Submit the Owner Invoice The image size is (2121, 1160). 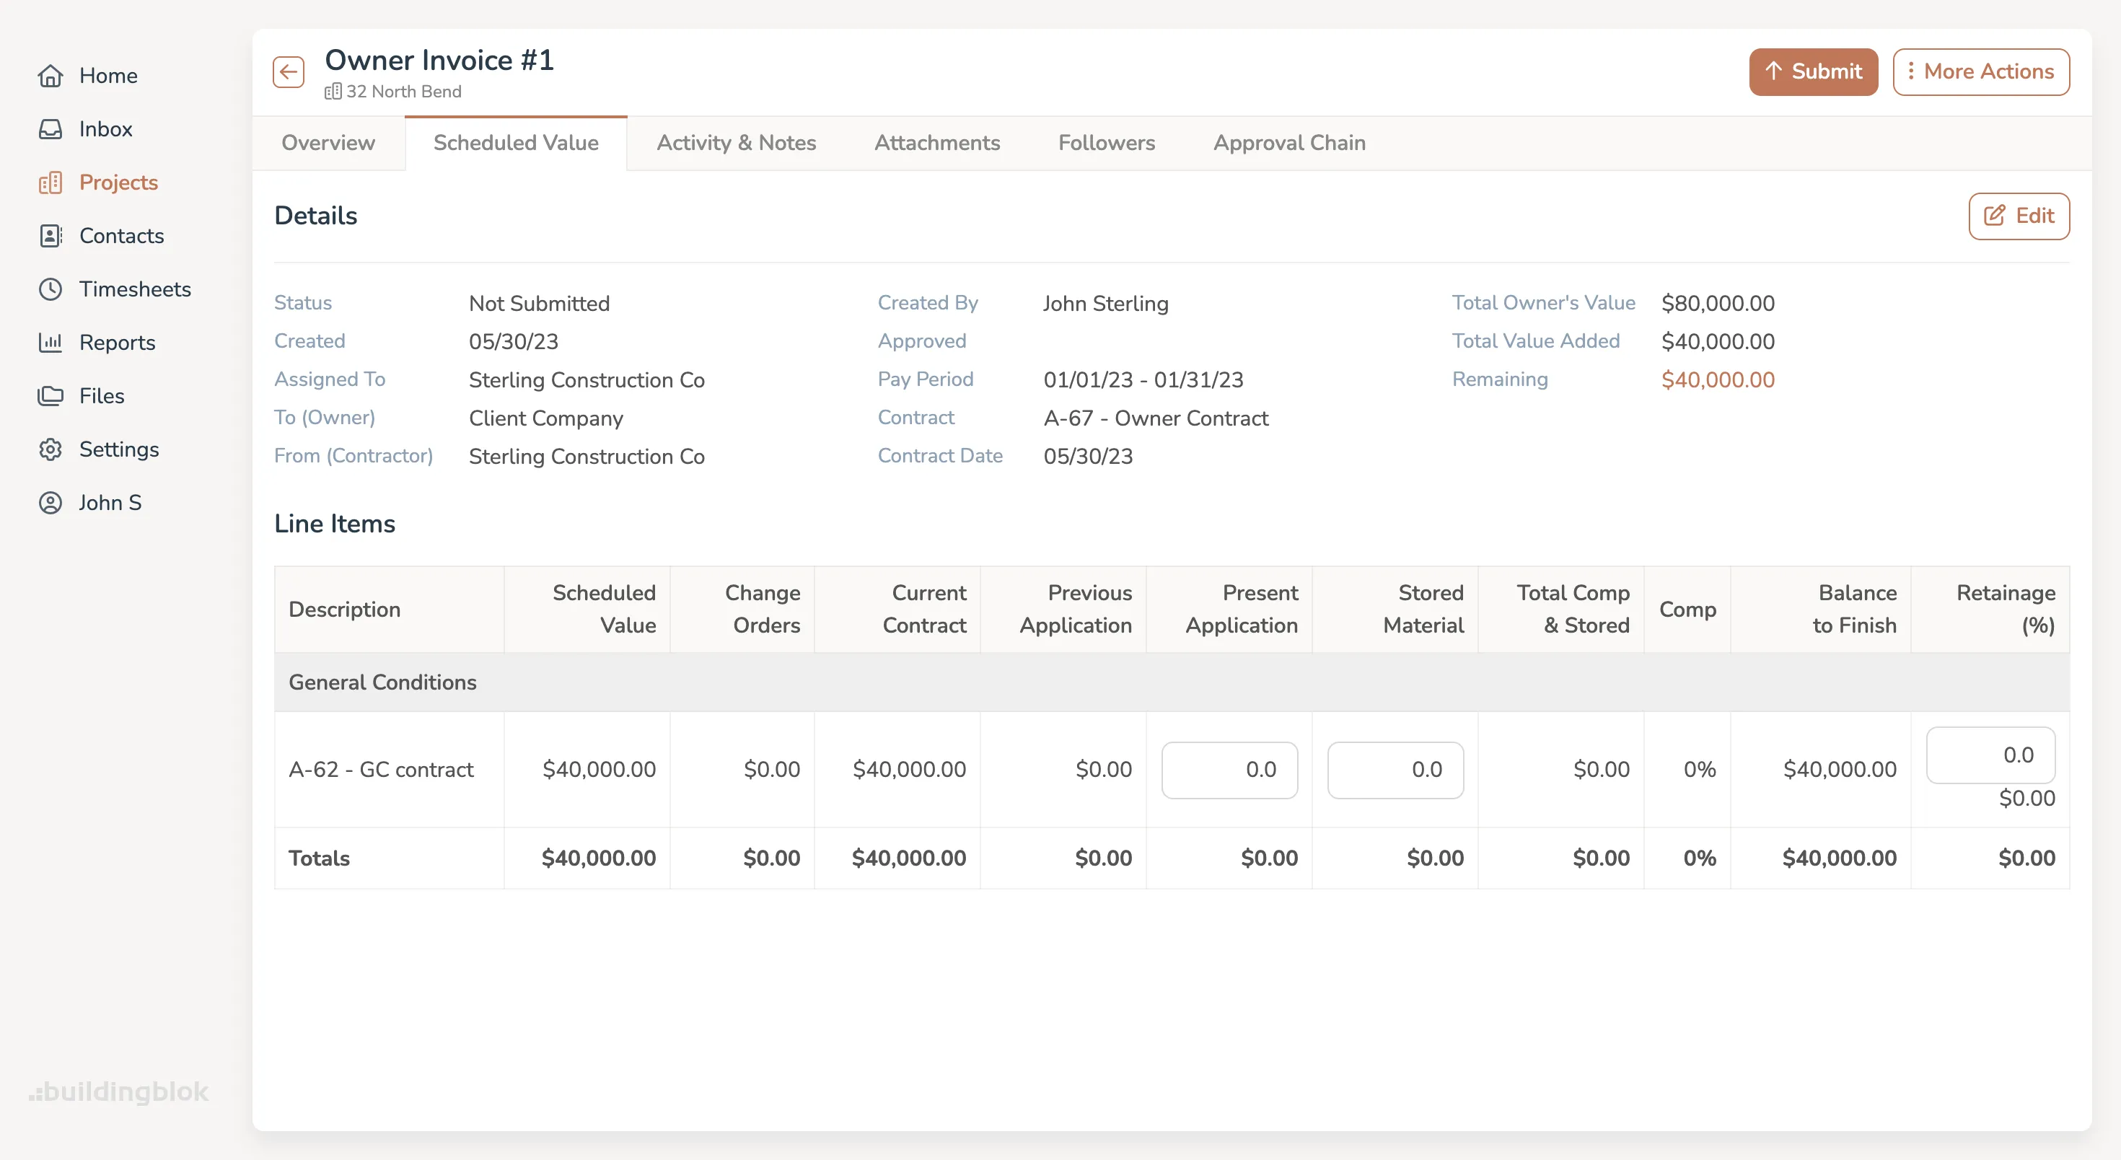(x=1813, y=71)
